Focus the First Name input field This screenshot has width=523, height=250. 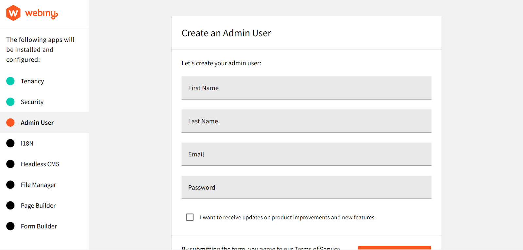pyautogui.click(x=306, y=88)
